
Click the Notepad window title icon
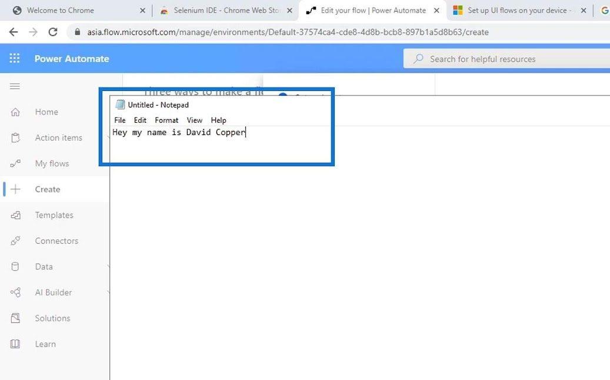click(120, 105)
